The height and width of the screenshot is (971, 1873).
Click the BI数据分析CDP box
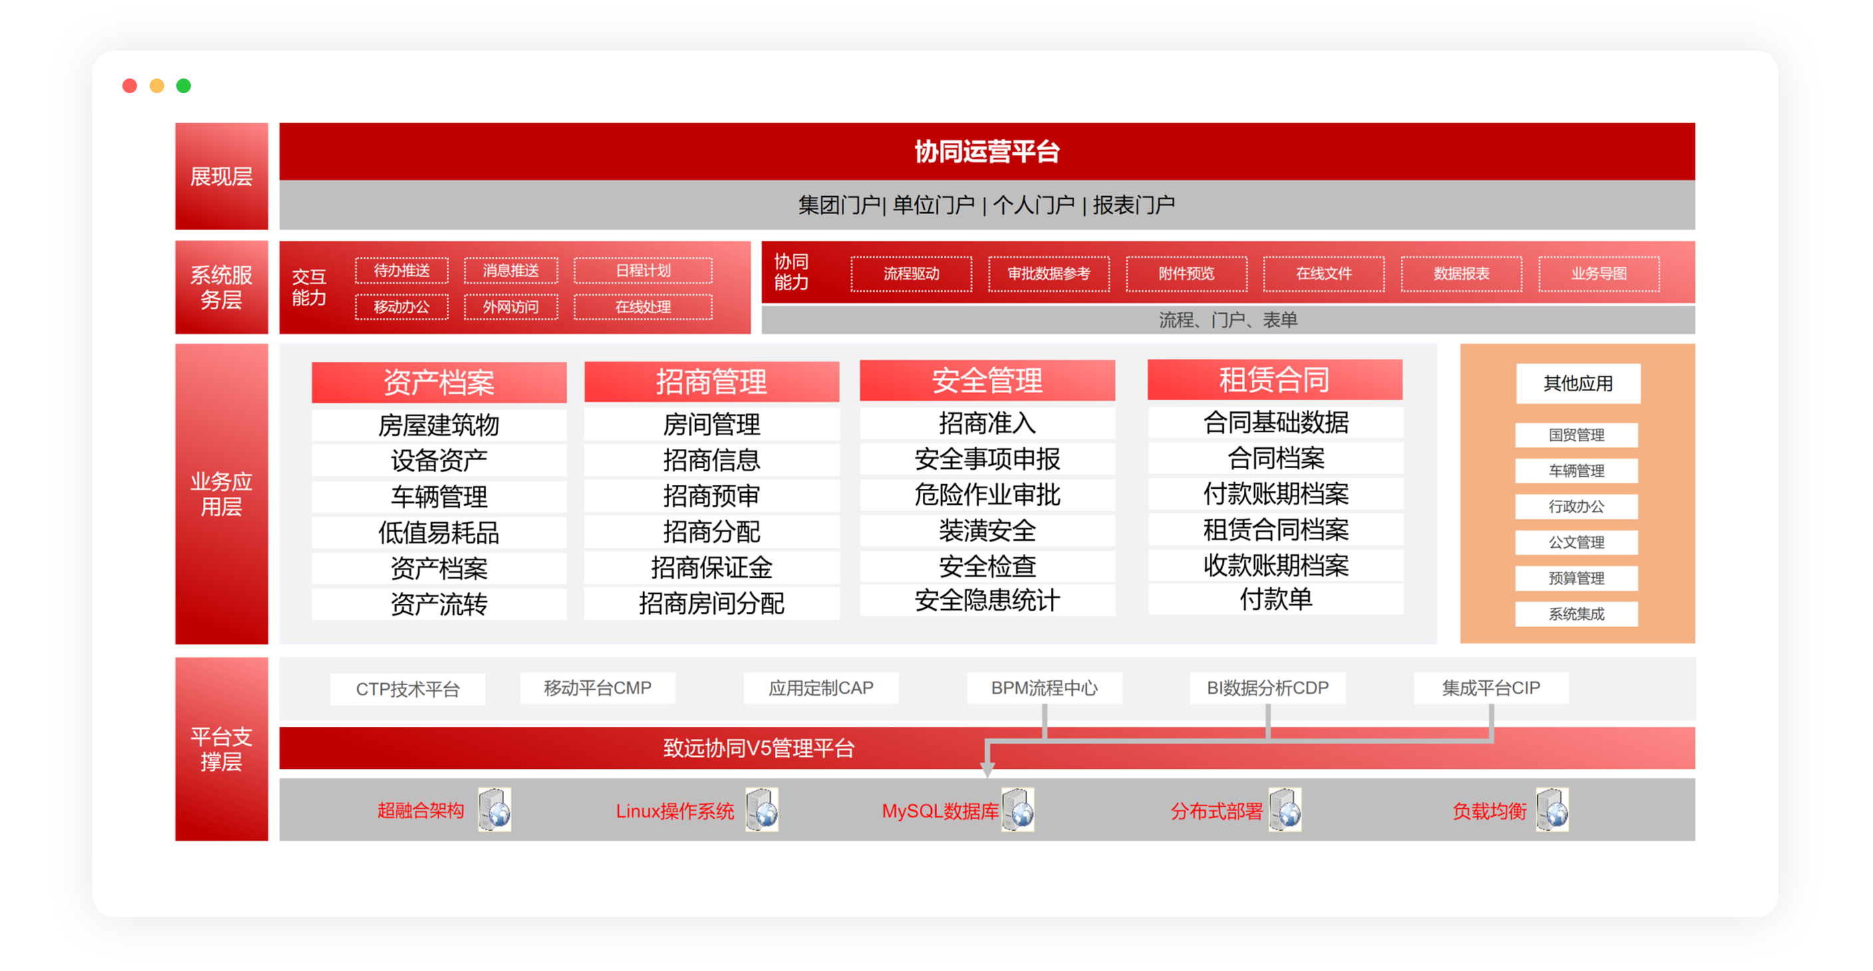coord(1268,688)
